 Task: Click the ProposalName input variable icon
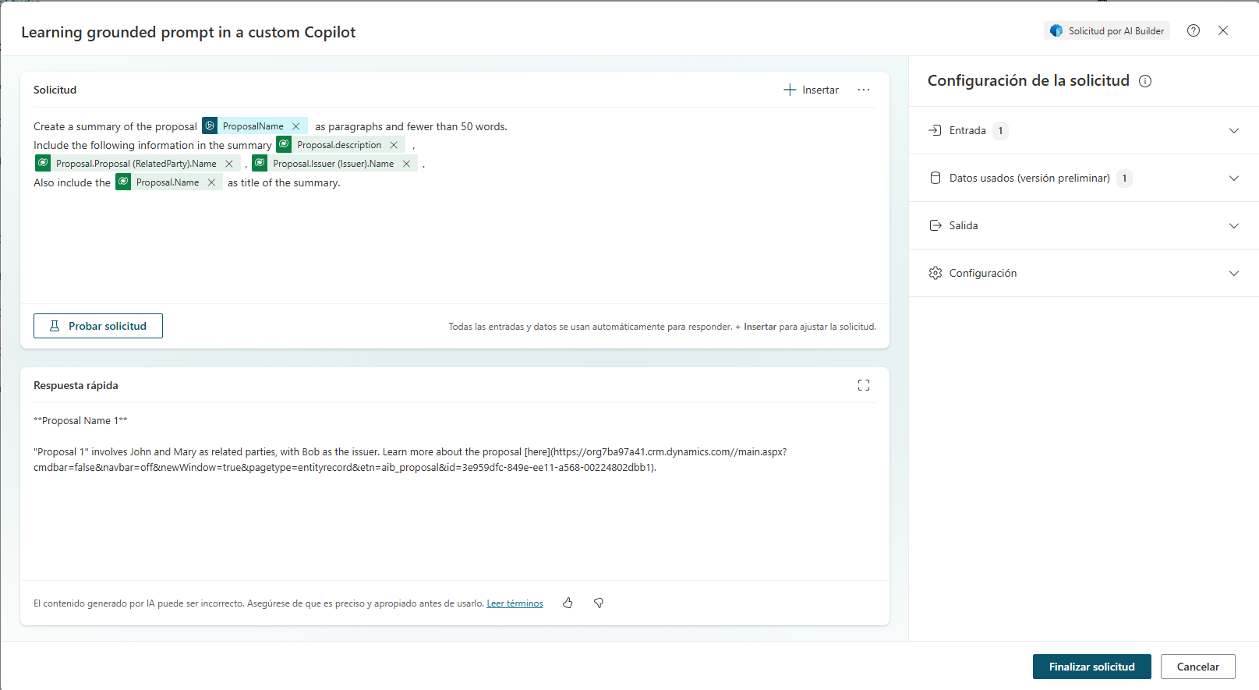click(x=210, y=126)
